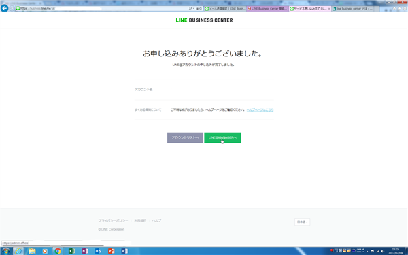Click the address bar search magnifier icon
Viewport: 408px width, 255px height.
pyautogui.click(x=190, y=9)
